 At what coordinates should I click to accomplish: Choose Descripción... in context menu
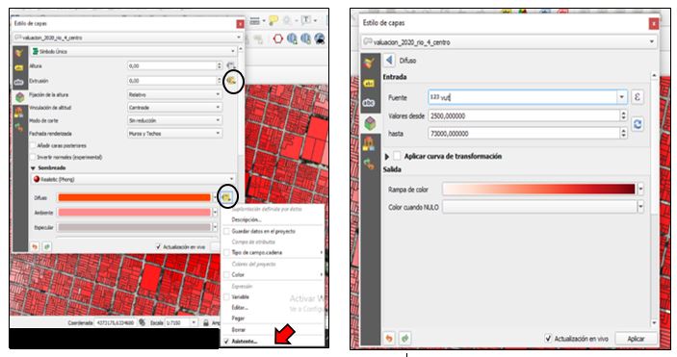click(247, 219)
